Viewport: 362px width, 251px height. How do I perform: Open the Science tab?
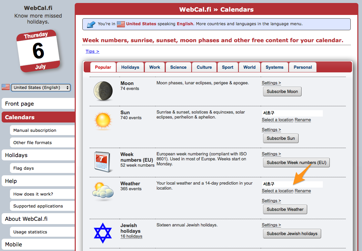[x=178, y=67]
